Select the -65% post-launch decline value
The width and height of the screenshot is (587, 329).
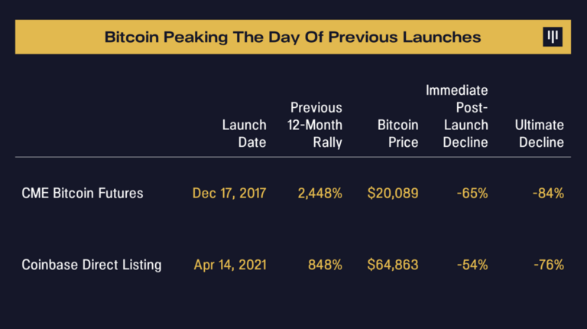point(472,193)
